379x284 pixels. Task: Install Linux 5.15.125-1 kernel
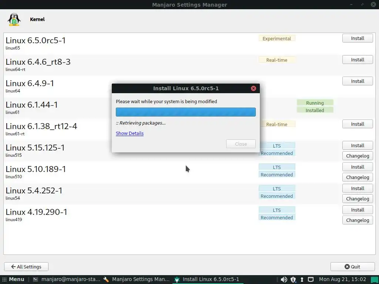358,146
